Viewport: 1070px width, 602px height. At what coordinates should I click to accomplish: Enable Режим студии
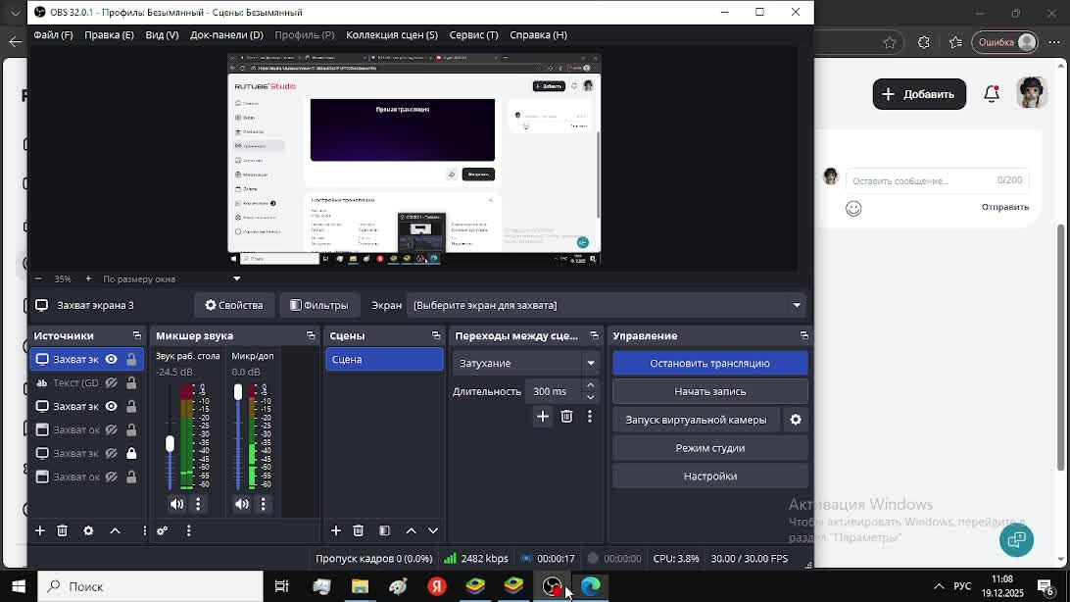[709, 448]
